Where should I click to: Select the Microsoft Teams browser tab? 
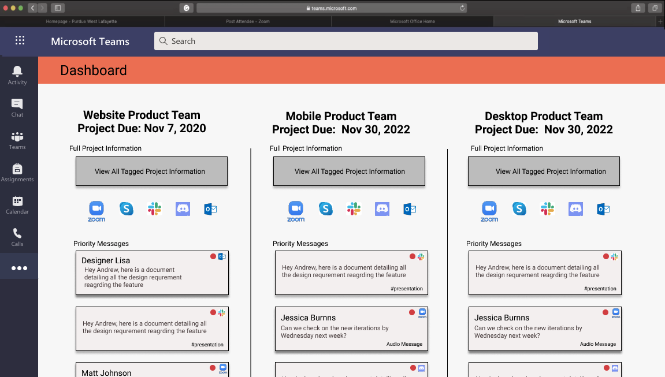pos(575,21)
